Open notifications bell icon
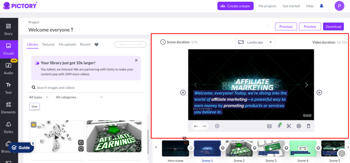This screenshot has height=163, width=350. point(321,6)
